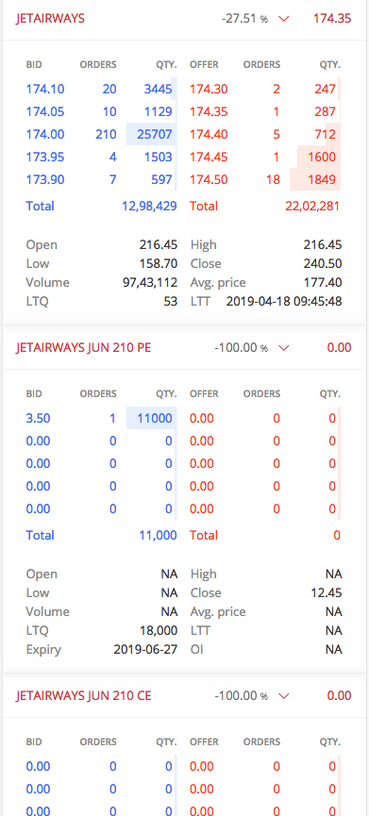
Task: Click 210 PE Close value 12.45
Action: coord(327,592)
